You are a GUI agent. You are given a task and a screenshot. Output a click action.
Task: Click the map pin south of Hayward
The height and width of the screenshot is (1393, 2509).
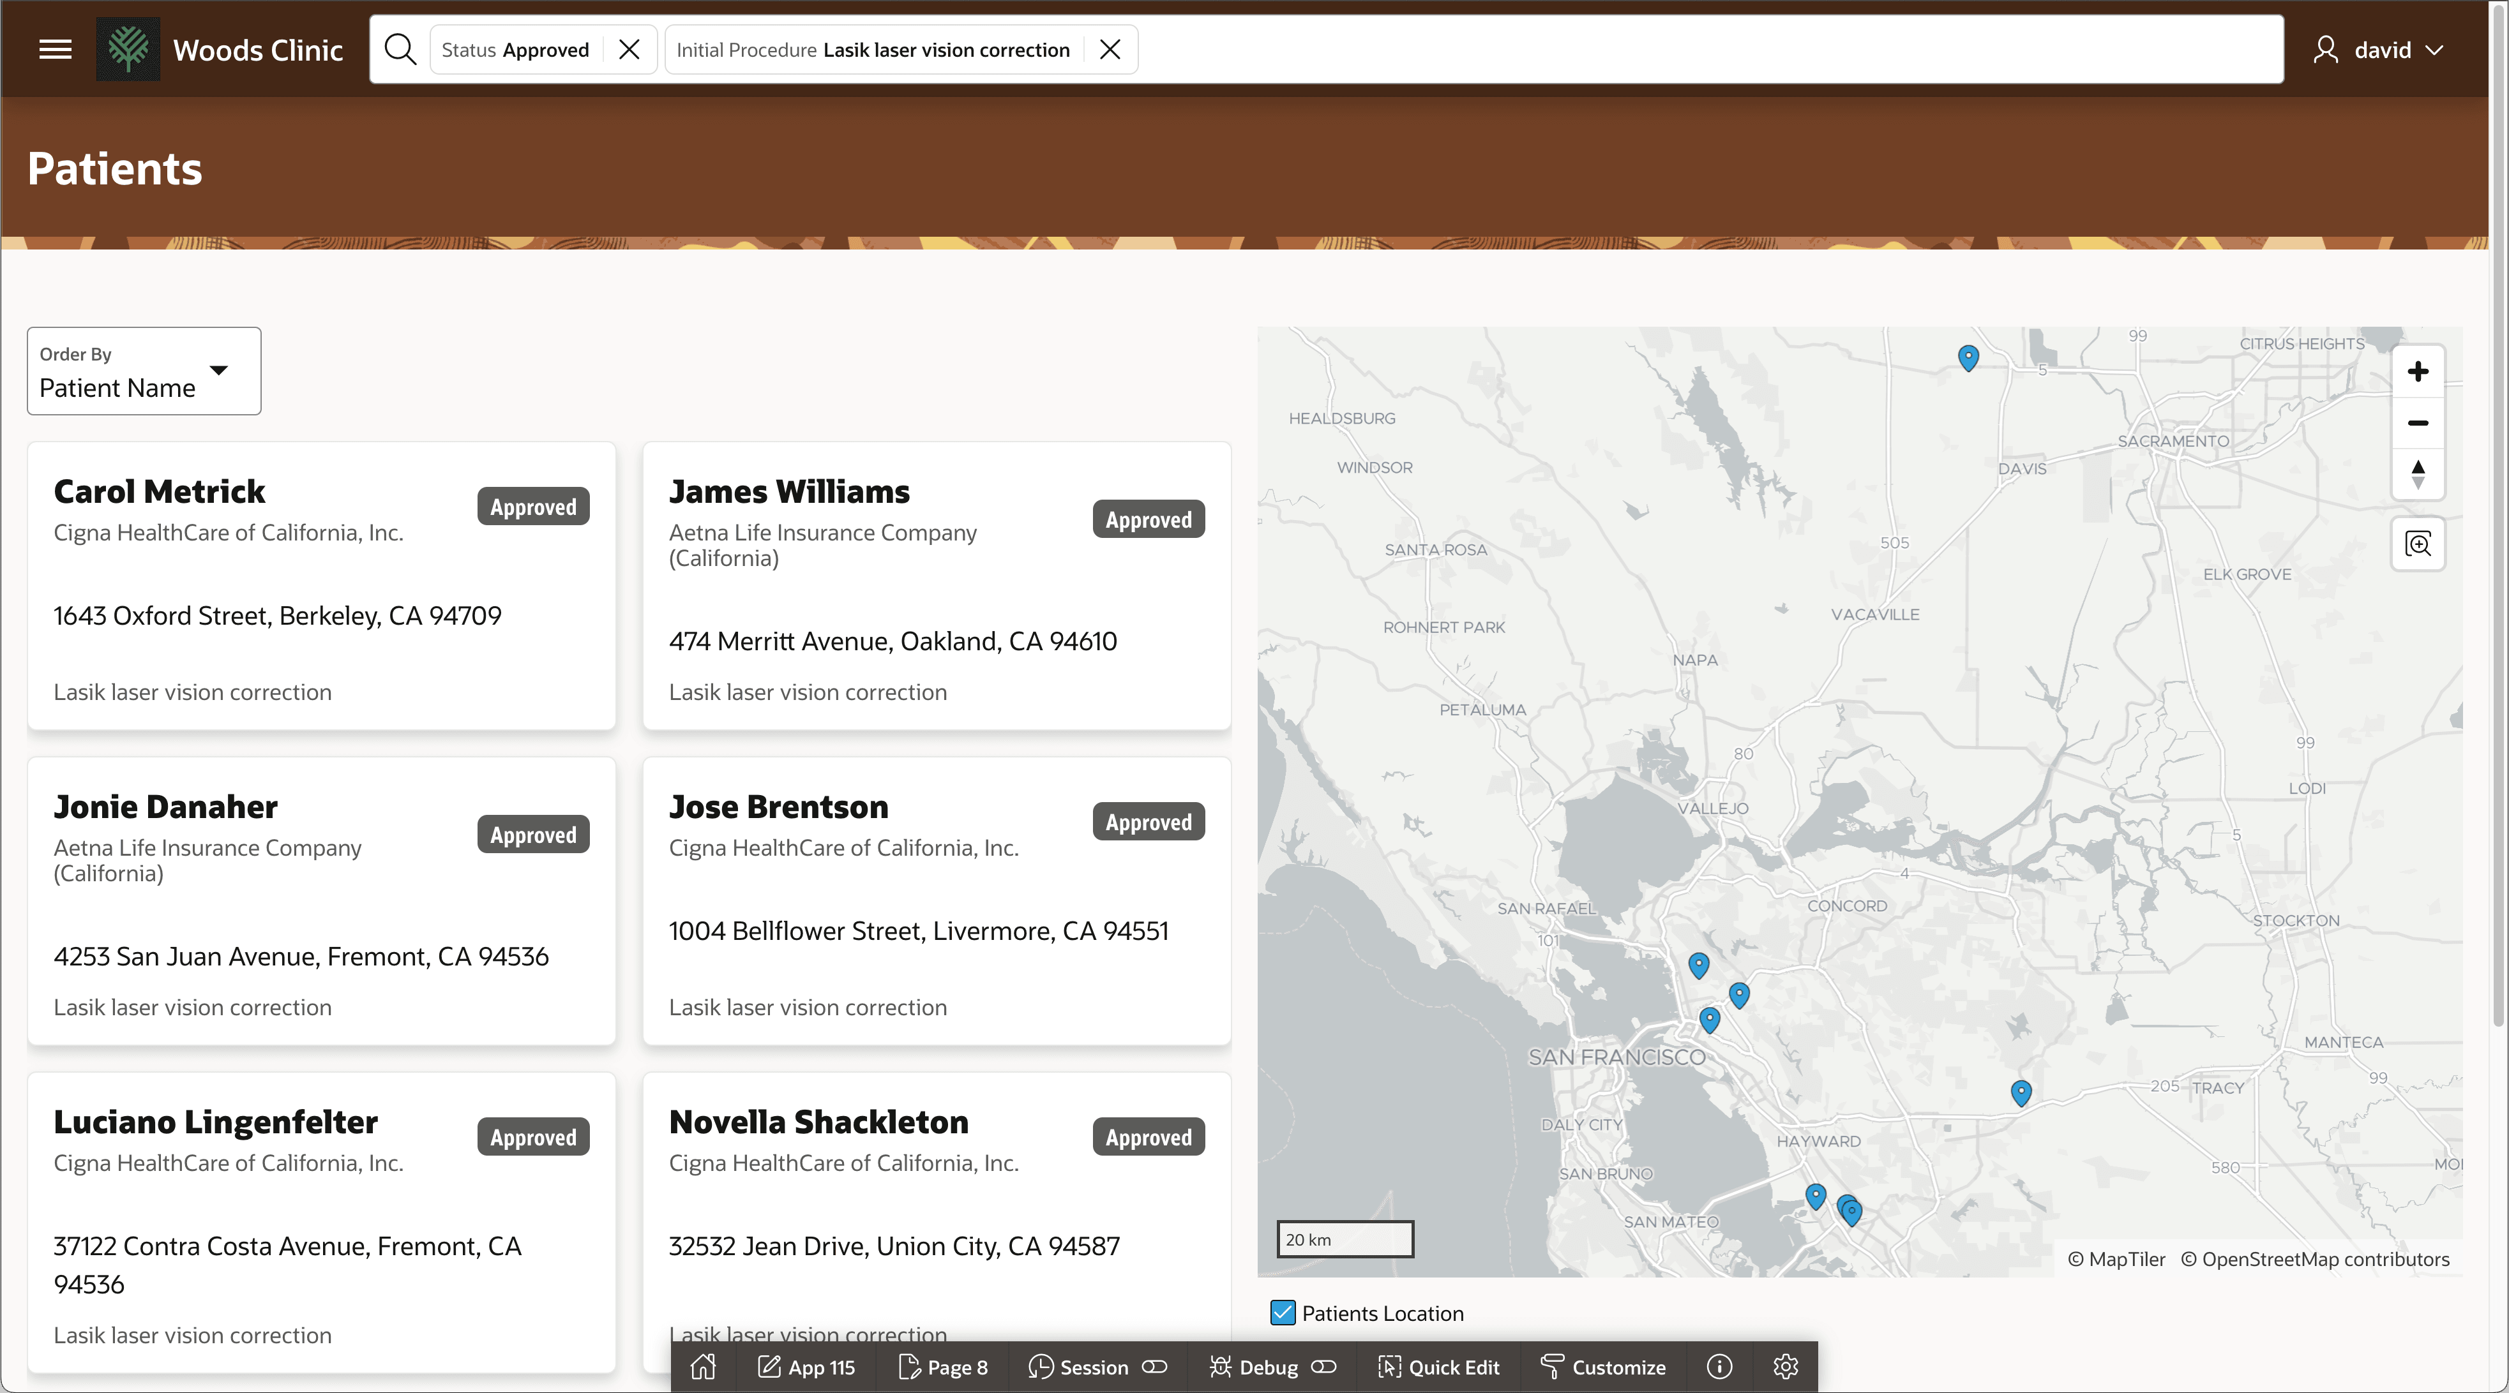[1814, 1195]
